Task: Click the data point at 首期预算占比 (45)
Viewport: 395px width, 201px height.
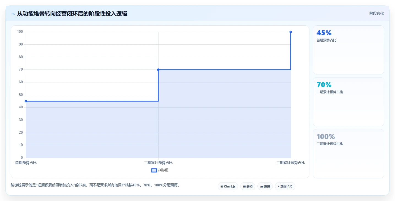Action: [x=26, y=101]
